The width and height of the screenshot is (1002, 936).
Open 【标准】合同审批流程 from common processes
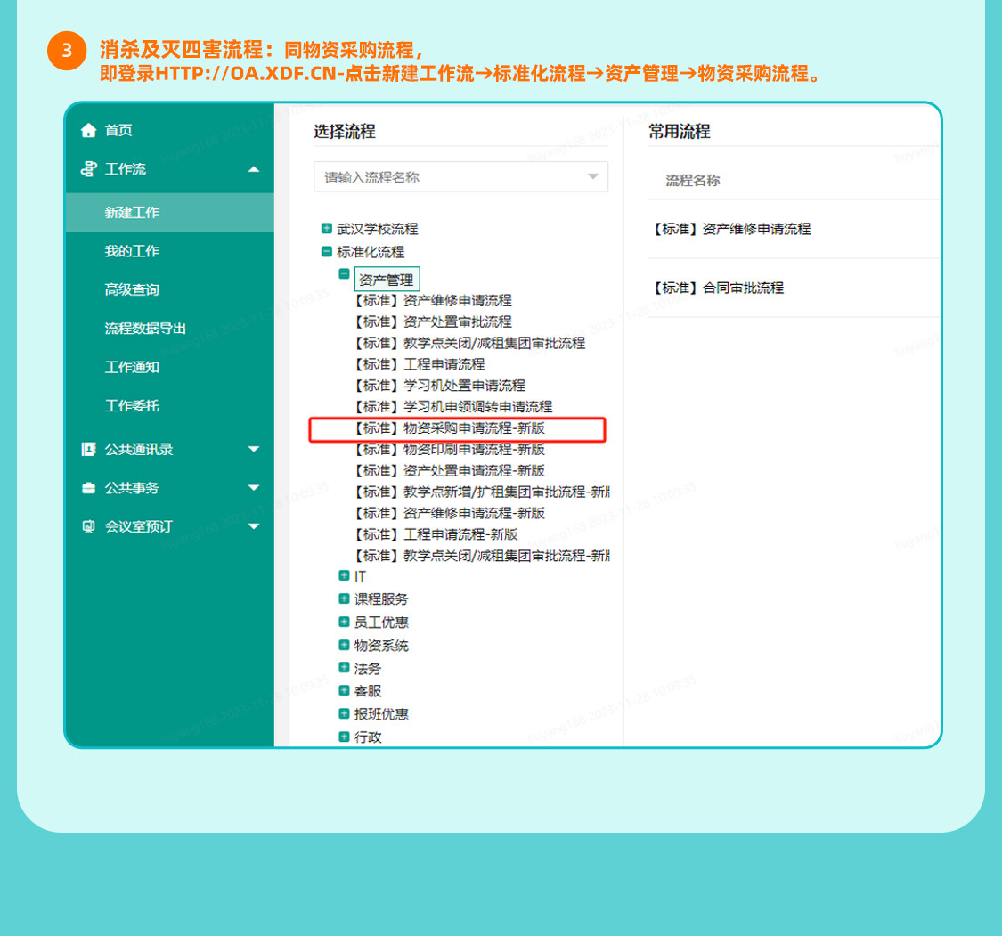click(718, 288)
